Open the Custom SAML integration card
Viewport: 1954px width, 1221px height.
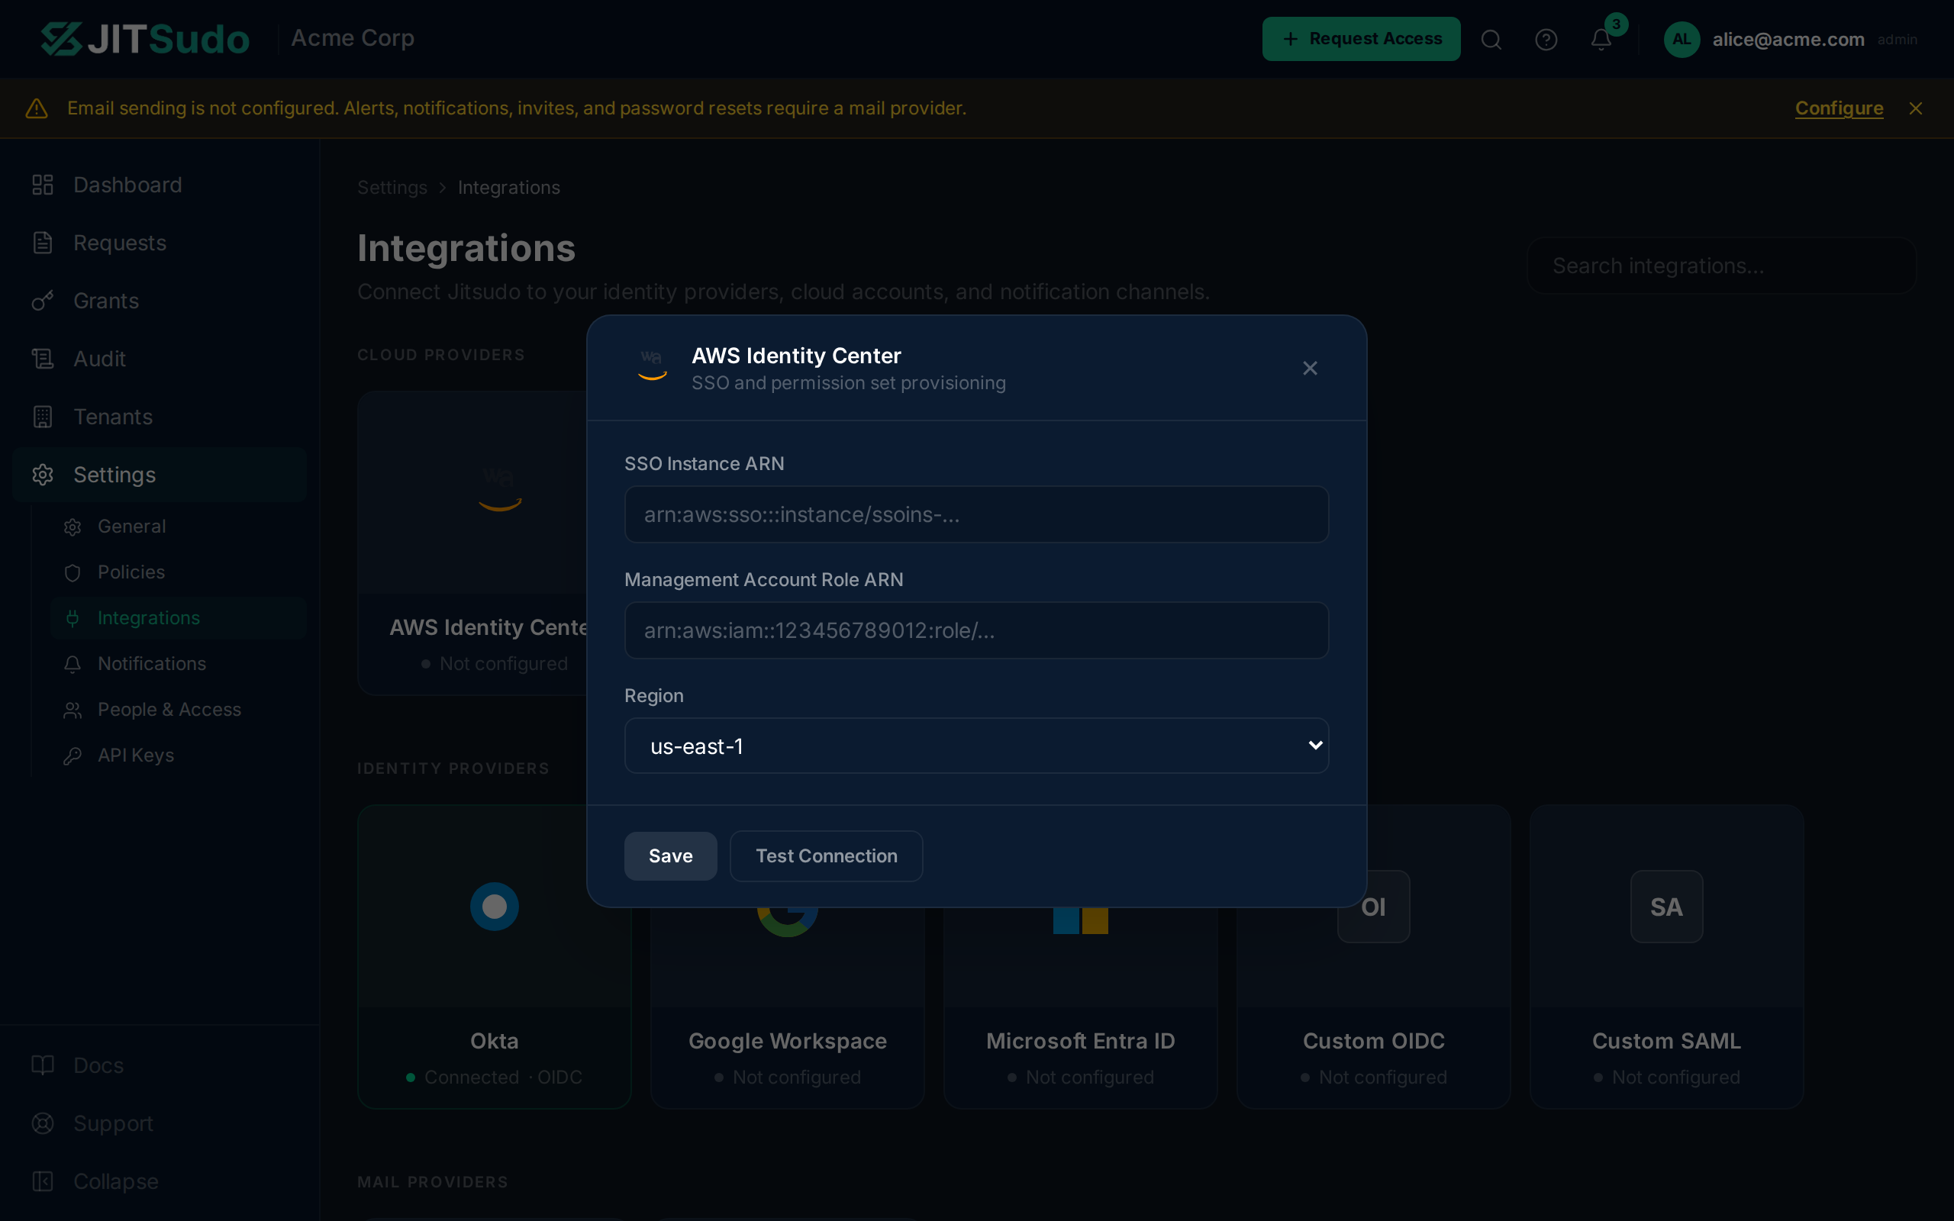click(1666, 957)
